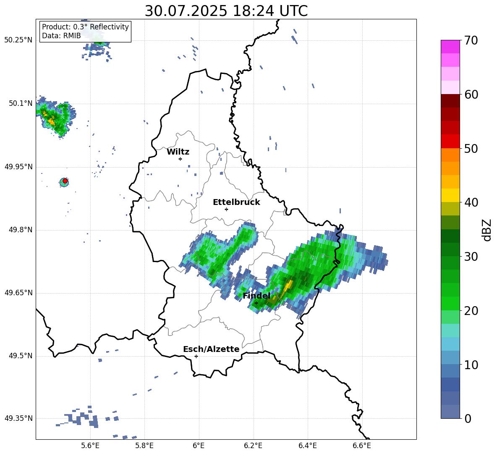
Task: Click the orange echo core near 50.1°N
Action: [51, 121]
